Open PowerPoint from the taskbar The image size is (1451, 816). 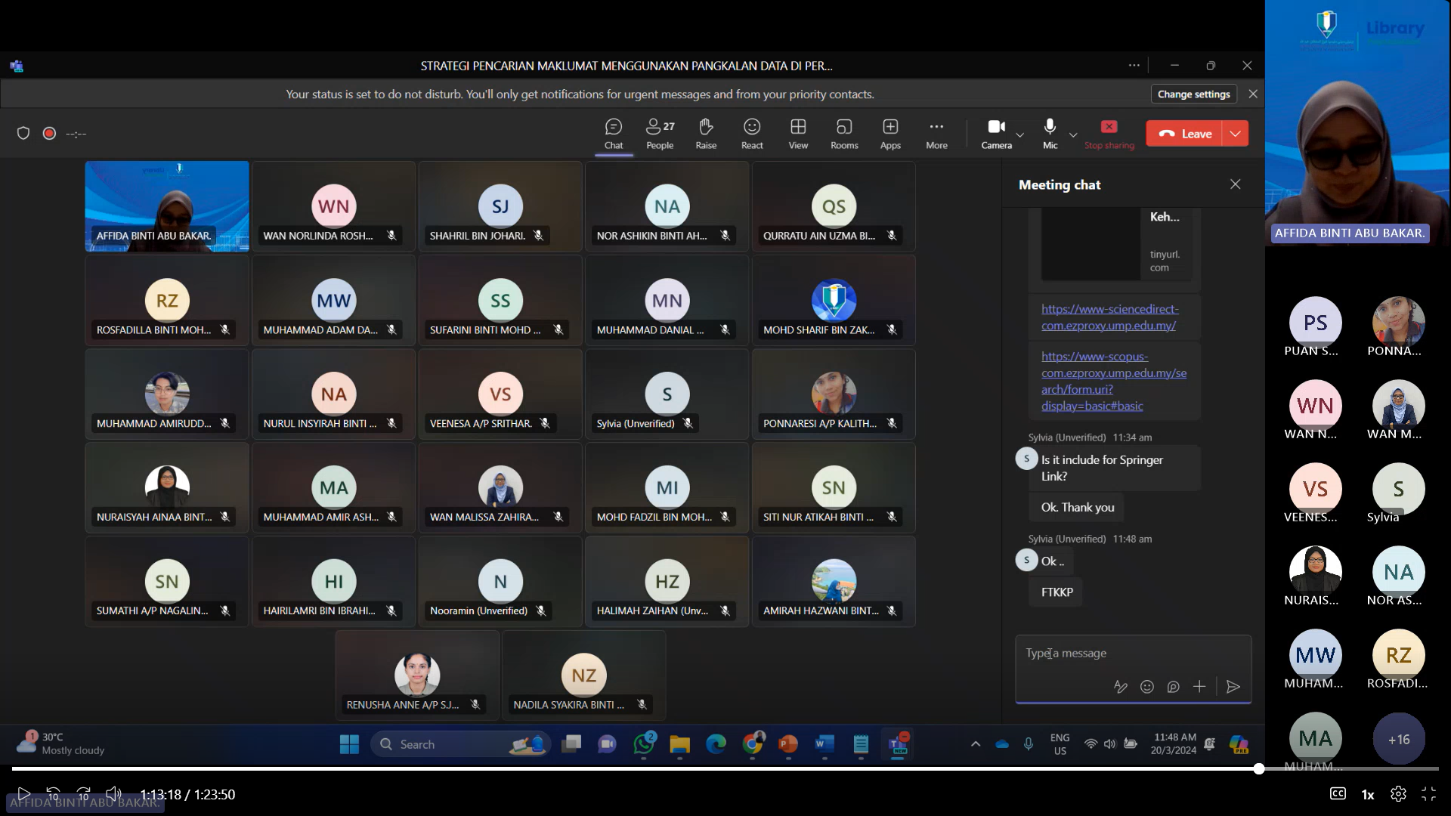(x=788, y=744)
